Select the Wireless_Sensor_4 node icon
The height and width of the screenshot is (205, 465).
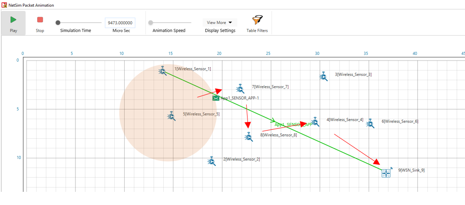315,122
